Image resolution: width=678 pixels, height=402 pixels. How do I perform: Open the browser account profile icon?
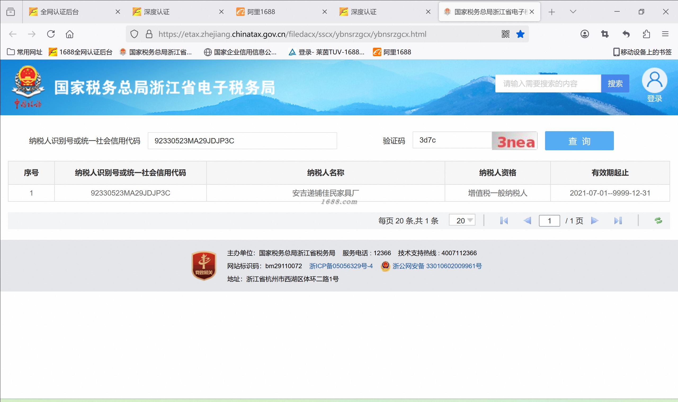(x=585, y=34)
